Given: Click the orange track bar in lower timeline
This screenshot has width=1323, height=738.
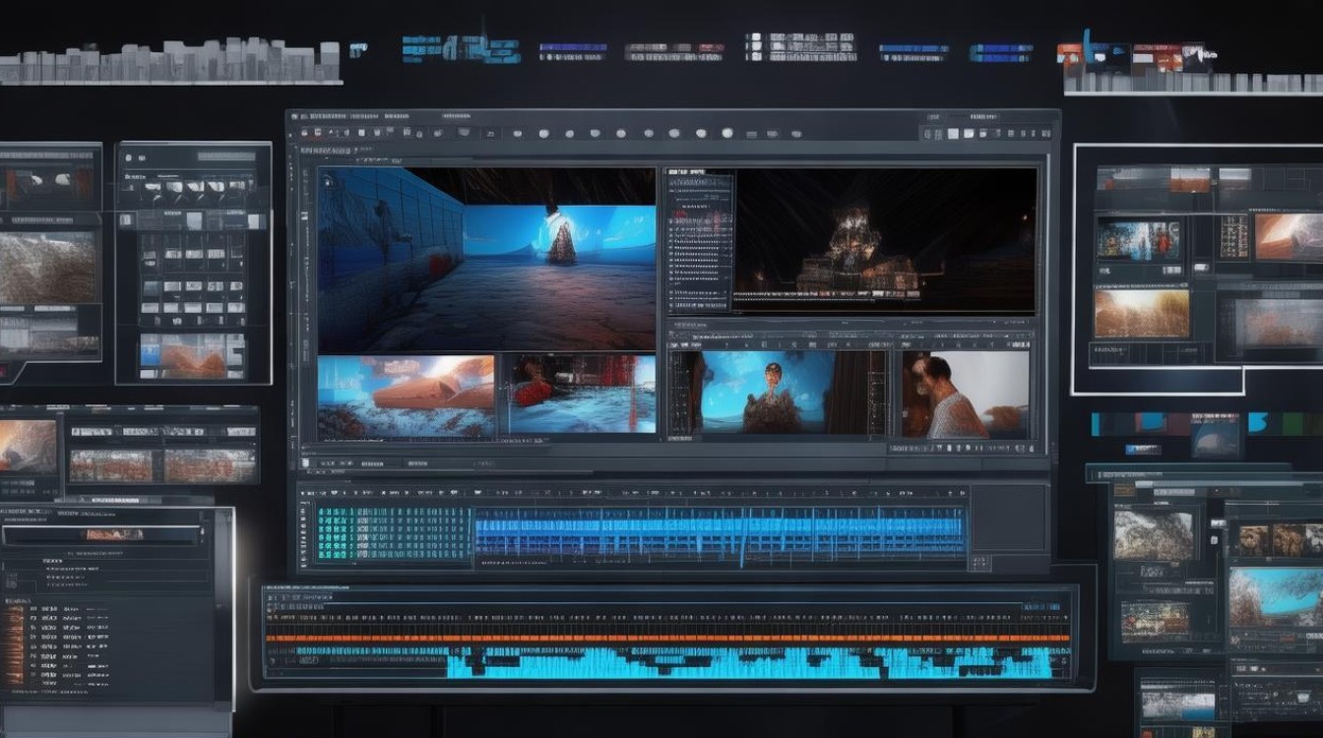Looking at the screenshot, I should pyautogui.click(x=669, y=638).
